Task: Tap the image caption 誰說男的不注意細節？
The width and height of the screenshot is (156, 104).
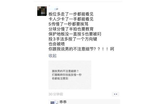Action: (x=65, y=71)
